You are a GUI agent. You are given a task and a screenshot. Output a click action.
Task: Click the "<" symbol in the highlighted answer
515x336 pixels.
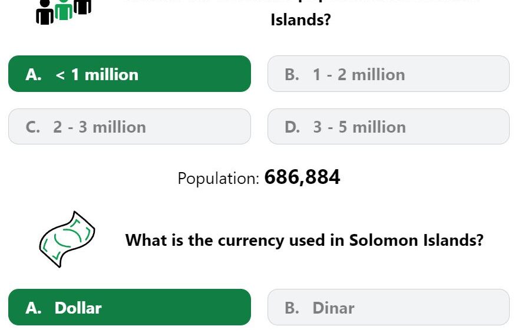click(x=60, y=75)
